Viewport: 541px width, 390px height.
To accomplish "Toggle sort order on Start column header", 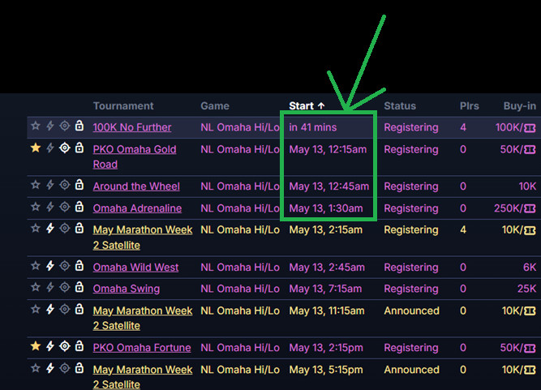I will pyautogui.click(x=307, y=106).
